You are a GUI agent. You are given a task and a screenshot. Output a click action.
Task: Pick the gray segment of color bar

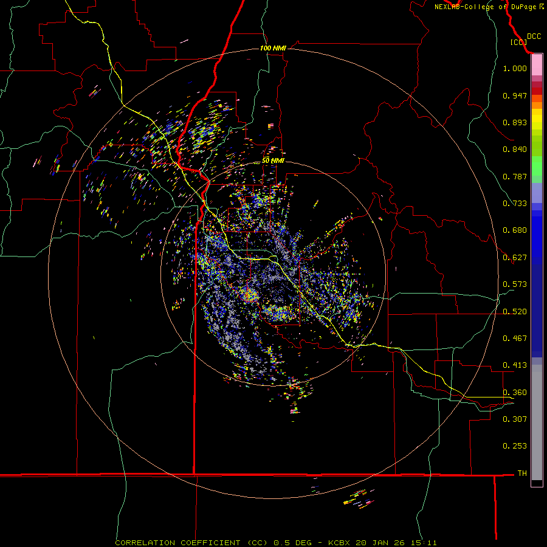tap(537, 422)
